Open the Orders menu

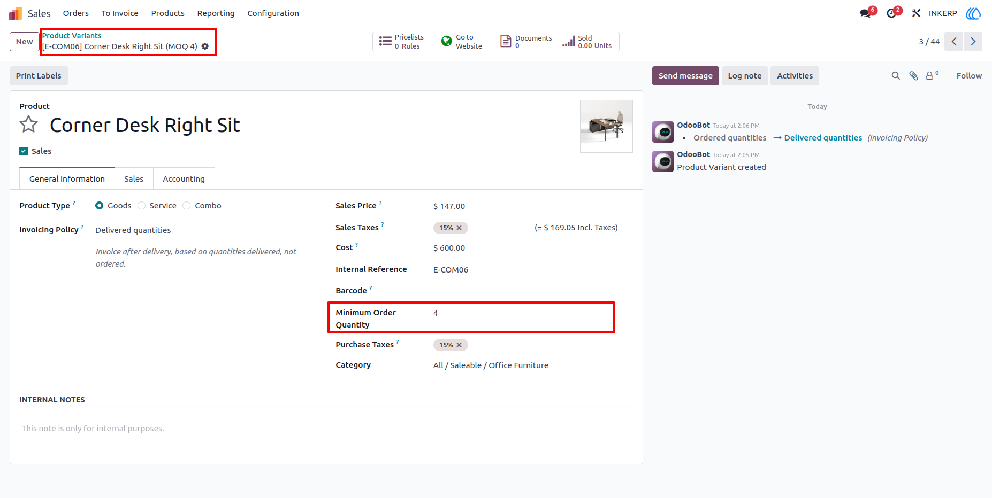(76, 13)
